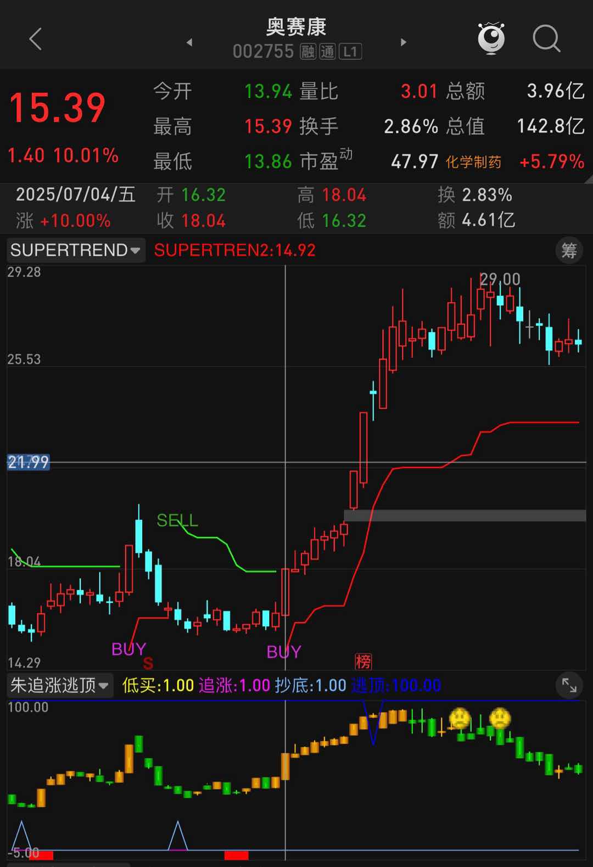The height and width of the screenshot is (867, 593).
Task: Tap the green SELL signal label
Action: (x=177, y=520)
